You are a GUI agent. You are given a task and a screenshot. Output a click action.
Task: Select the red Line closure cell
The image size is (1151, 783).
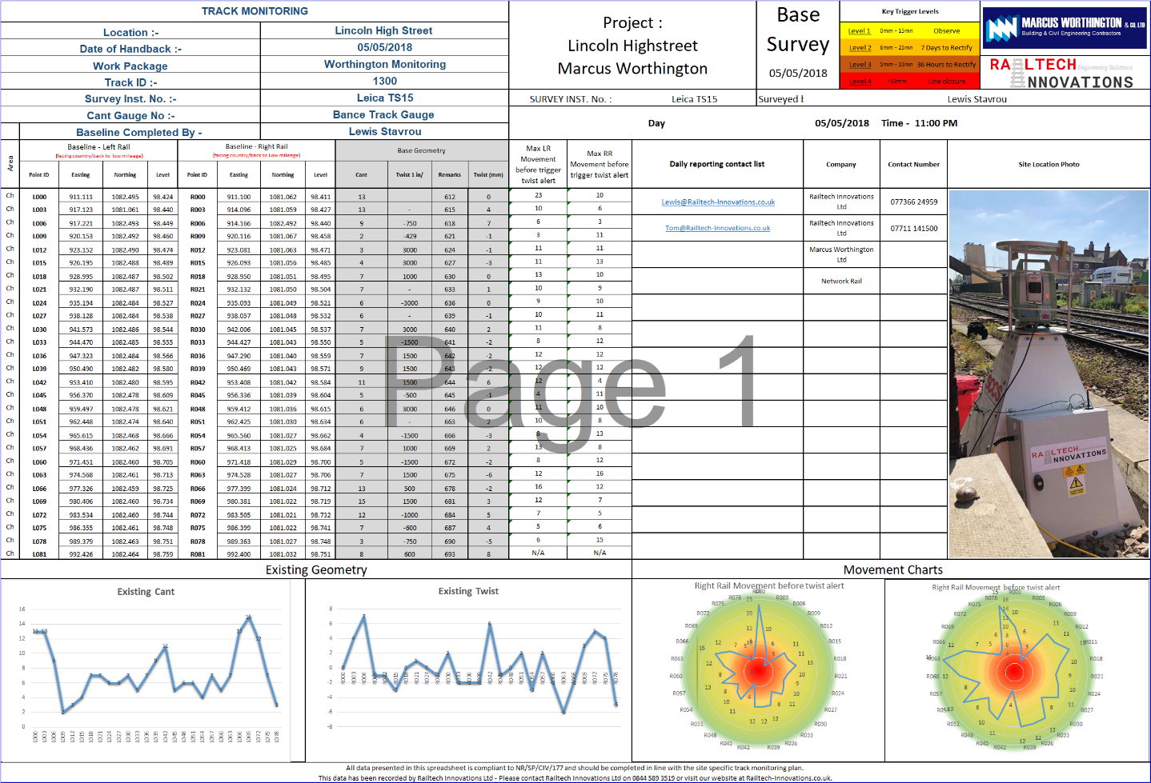pyautogui.click(x=947, y=82)
